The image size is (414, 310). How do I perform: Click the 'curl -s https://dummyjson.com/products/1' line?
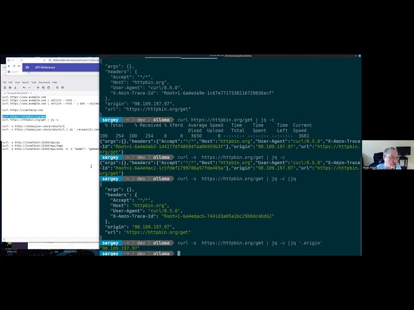pos(34,127)
